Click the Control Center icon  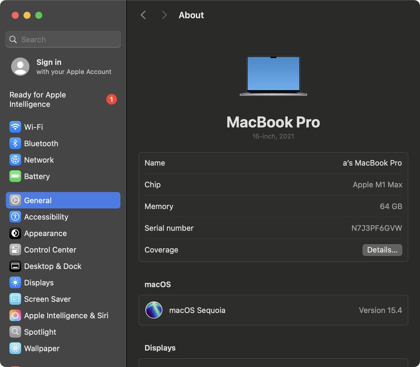(15, 250)
